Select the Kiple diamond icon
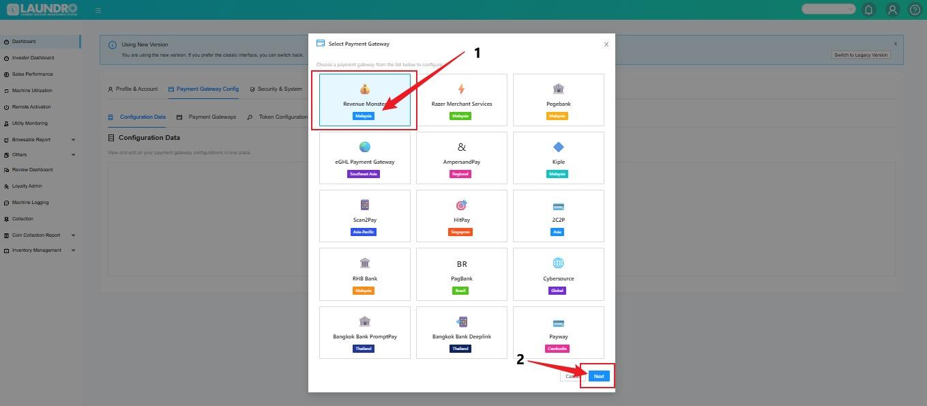Screen dimensions: 927x406 point(559,147)
